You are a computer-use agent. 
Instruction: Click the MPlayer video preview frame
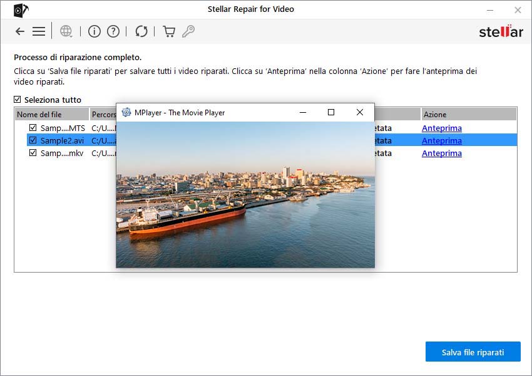point(245,195)
